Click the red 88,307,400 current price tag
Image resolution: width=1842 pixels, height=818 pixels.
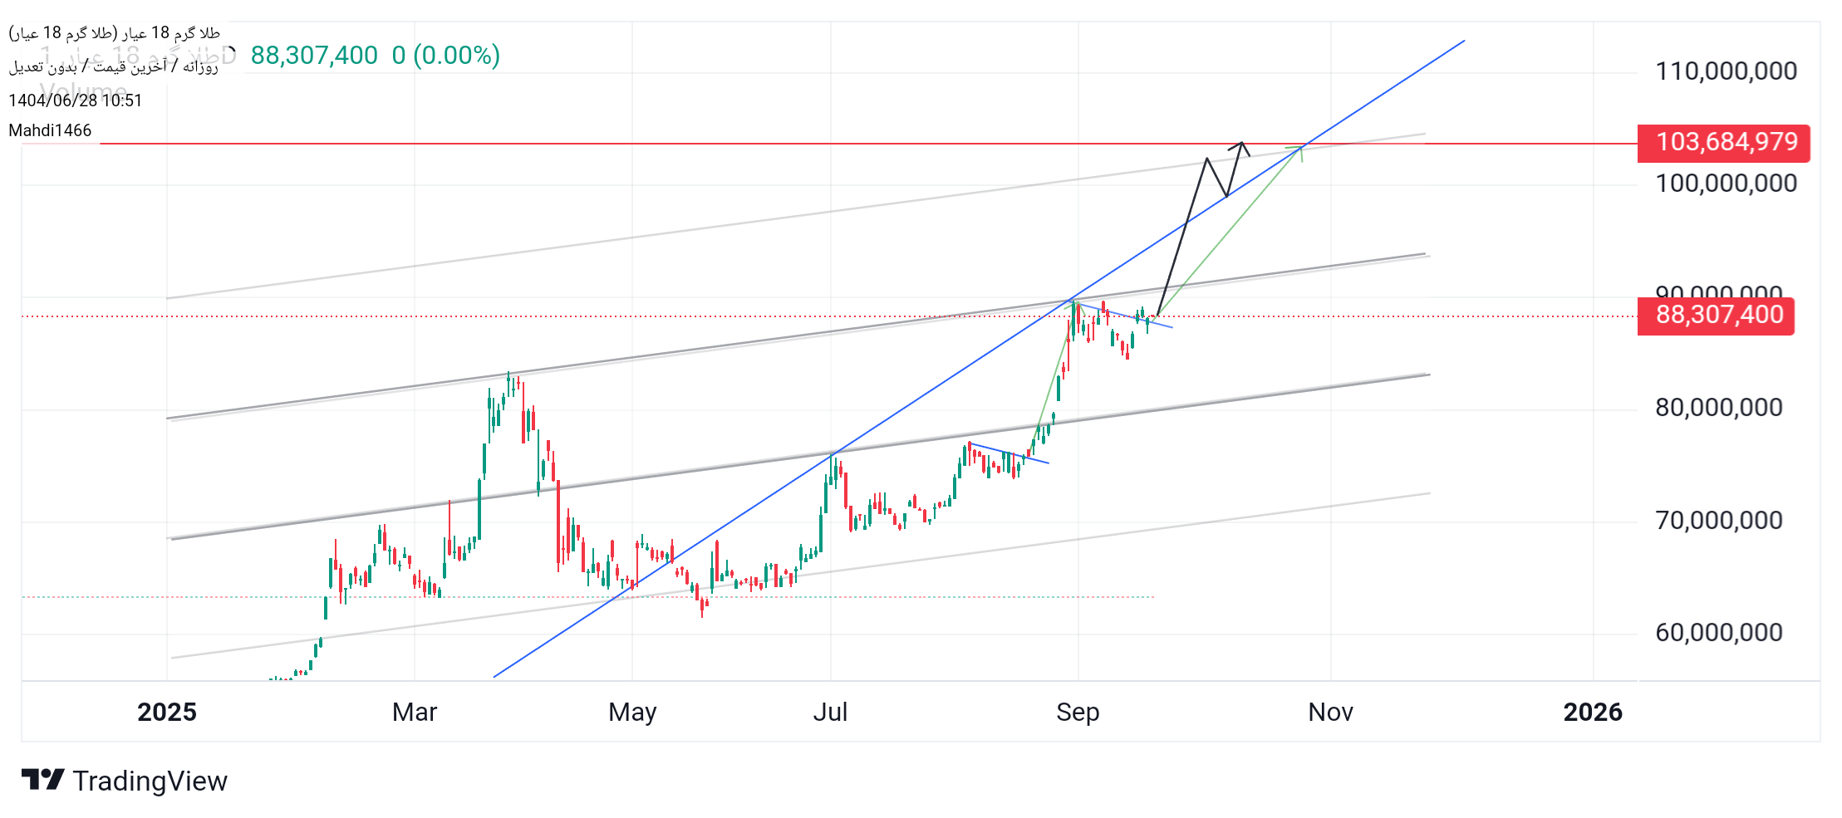tap(1718, 316)
